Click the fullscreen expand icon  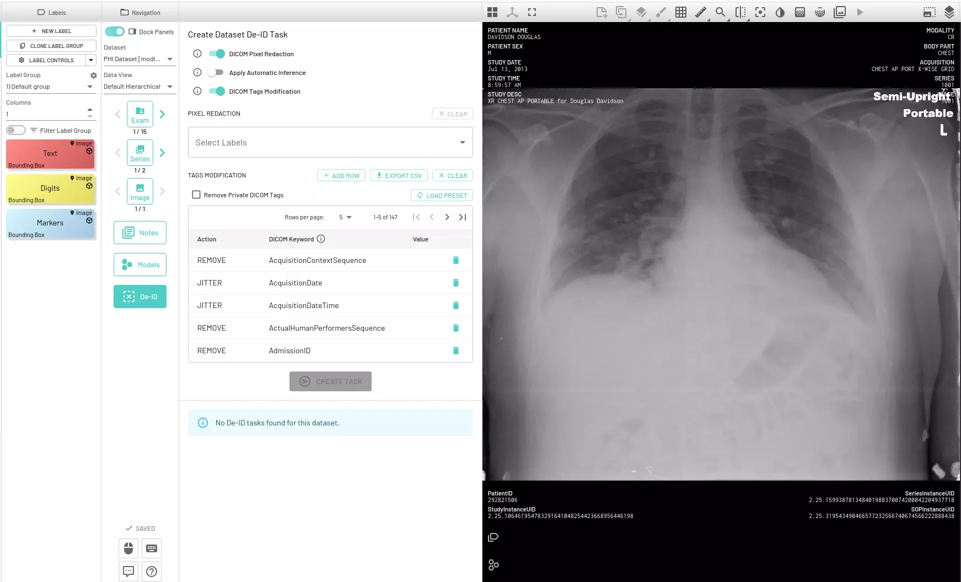tap(532, 12)
